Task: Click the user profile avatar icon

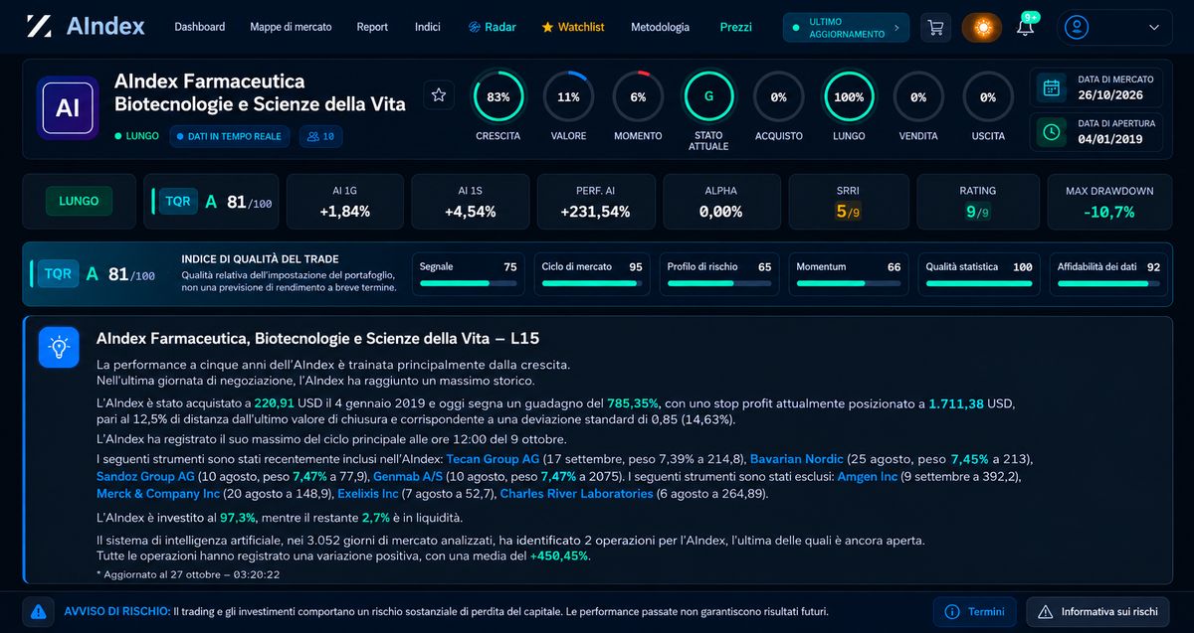Action: click(1076, 28)
